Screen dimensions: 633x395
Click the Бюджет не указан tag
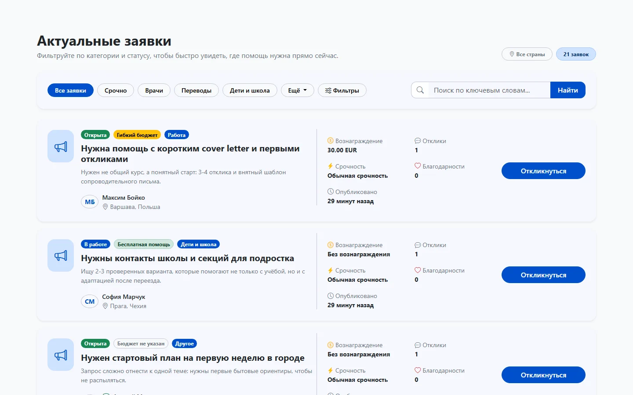tap(141, 343)
